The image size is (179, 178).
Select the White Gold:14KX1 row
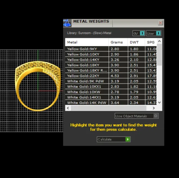[x=111, y=97]
